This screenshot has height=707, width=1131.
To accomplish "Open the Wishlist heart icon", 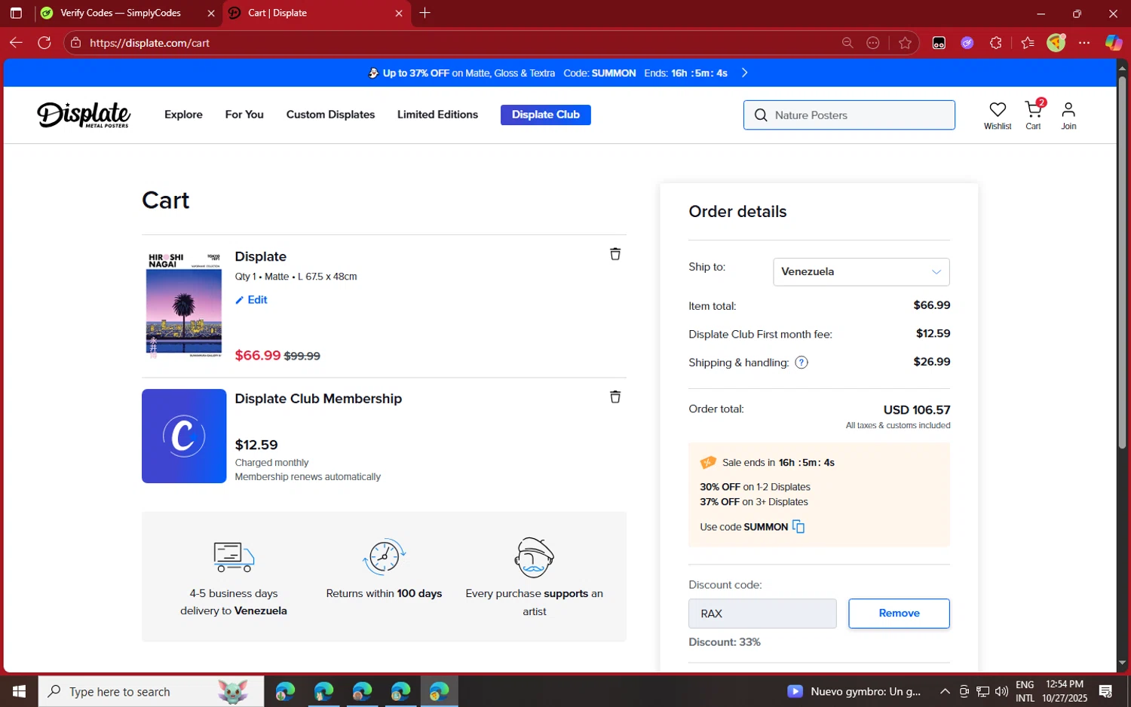I will [x=997, y=115].
